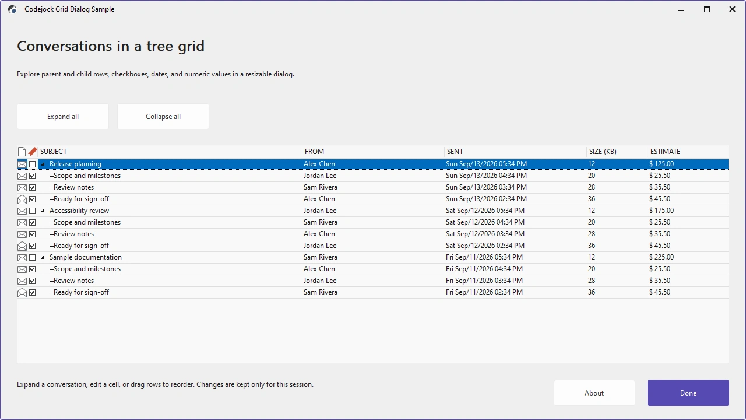Click open-envelope icon of Jordan Lee's Ready for sign-off

click(22, 246)
